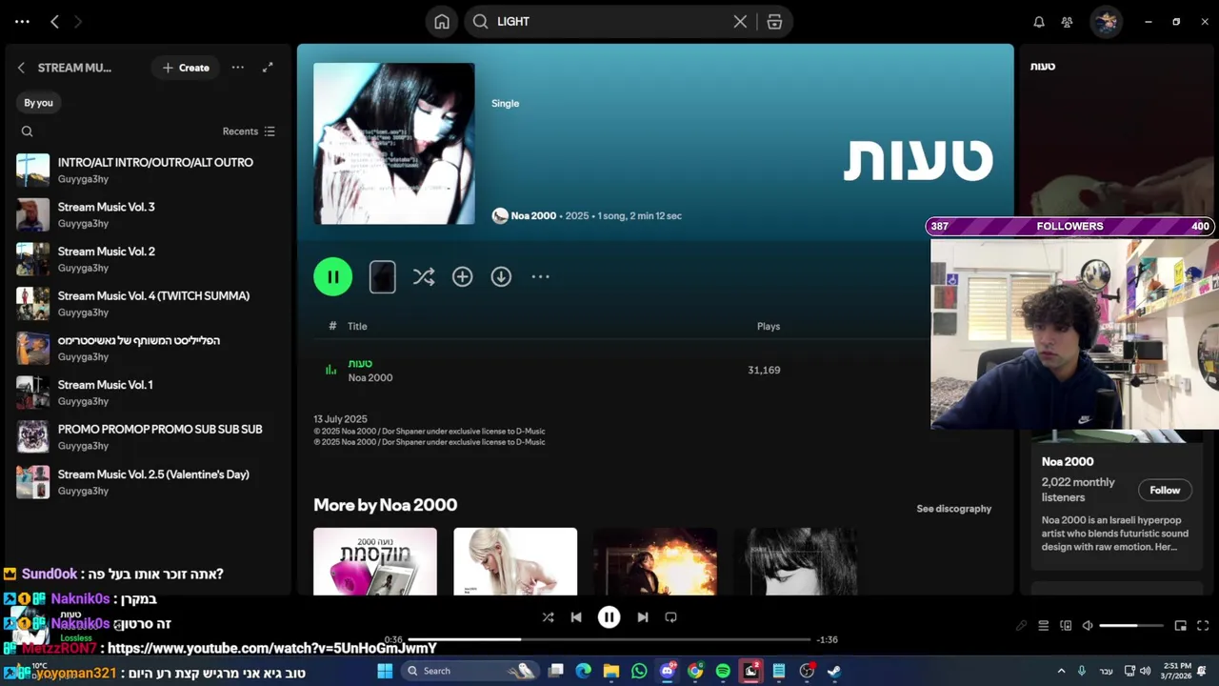Open Stream Music Vol. 3 playlist

click(x=148, y=214)
